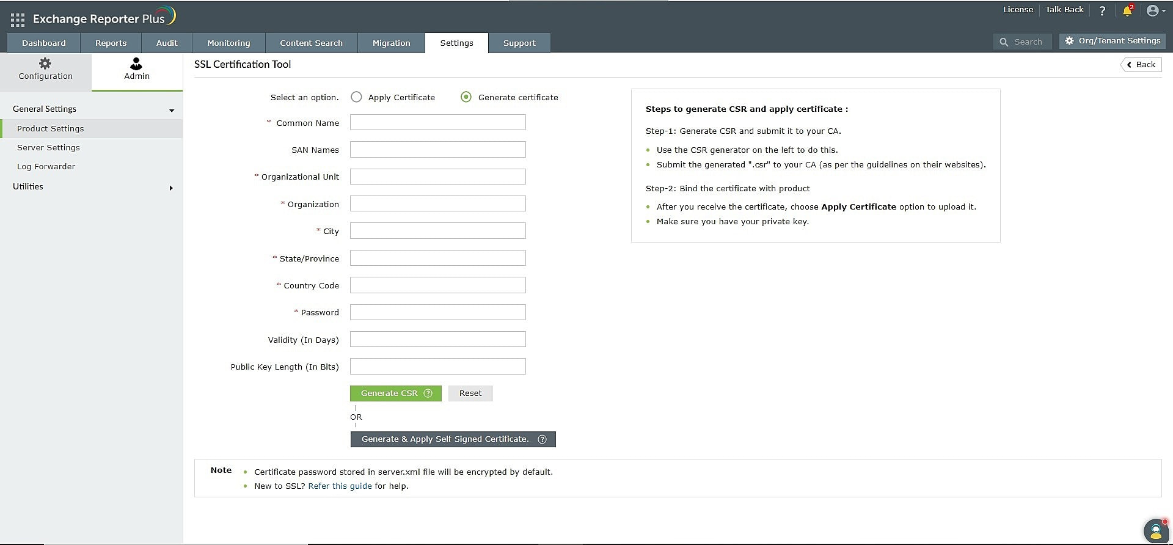Image resolution: width=1173 pixels, height=545 pixels.
Task: Collapse the General Settings section
Action: 172,111
